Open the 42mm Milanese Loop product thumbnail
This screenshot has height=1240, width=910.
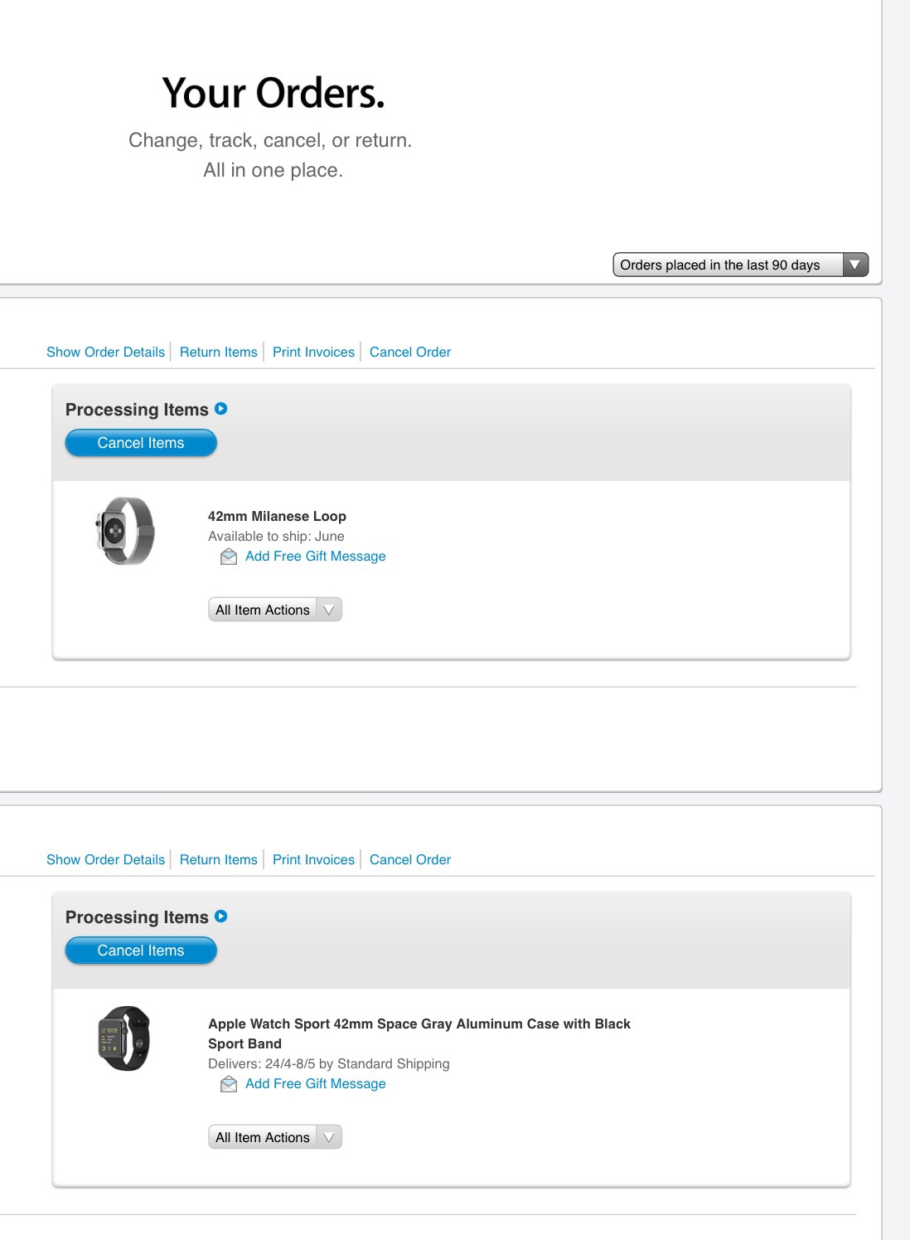(125, 531)
